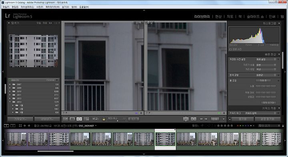Open toolbar content dropdown arrow

click(x=224, y=119)
